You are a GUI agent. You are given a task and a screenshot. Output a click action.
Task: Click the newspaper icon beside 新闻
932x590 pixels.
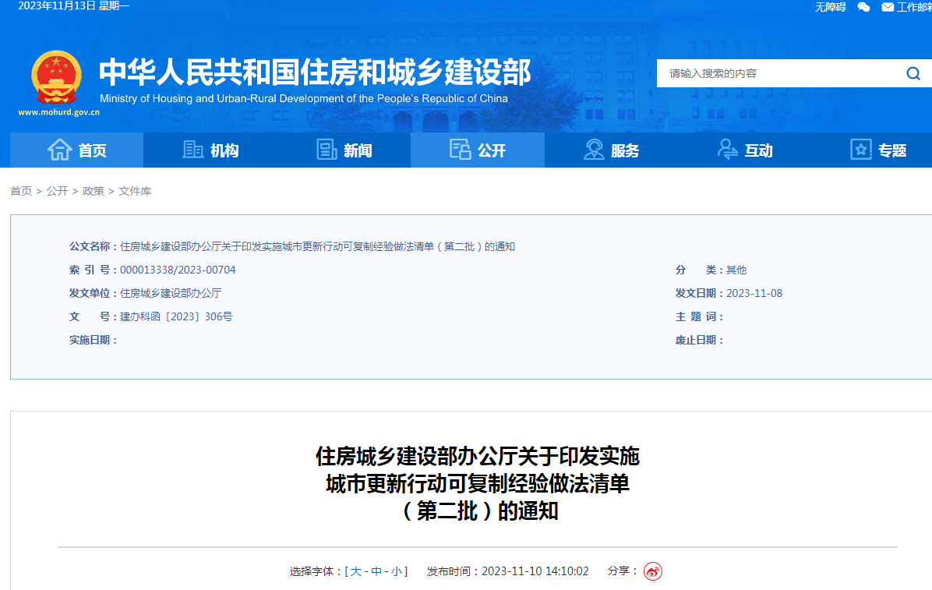click(x=327, y=150)
